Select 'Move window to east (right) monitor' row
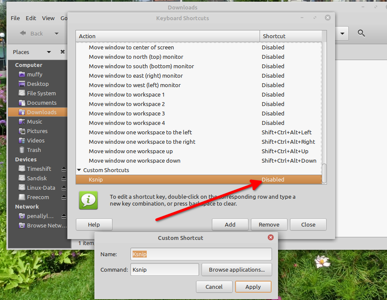387x300 pixels. pos(199,76)
